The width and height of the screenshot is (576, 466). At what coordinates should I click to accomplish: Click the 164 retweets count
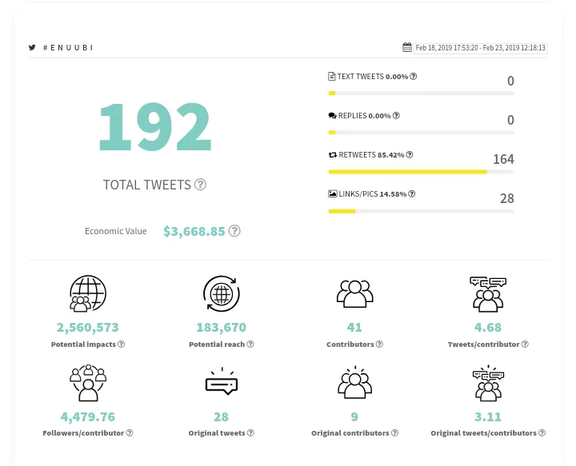(x=504, y=159)
